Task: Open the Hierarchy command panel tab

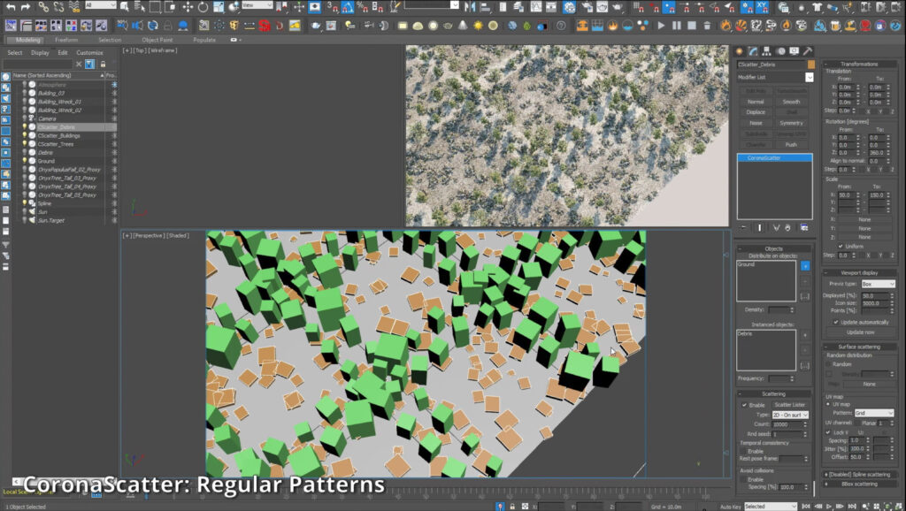Action: pyautogui.click(x=767, y=51)
